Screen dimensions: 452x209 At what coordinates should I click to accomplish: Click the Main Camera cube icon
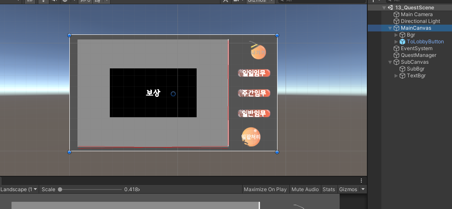point(396,14)
